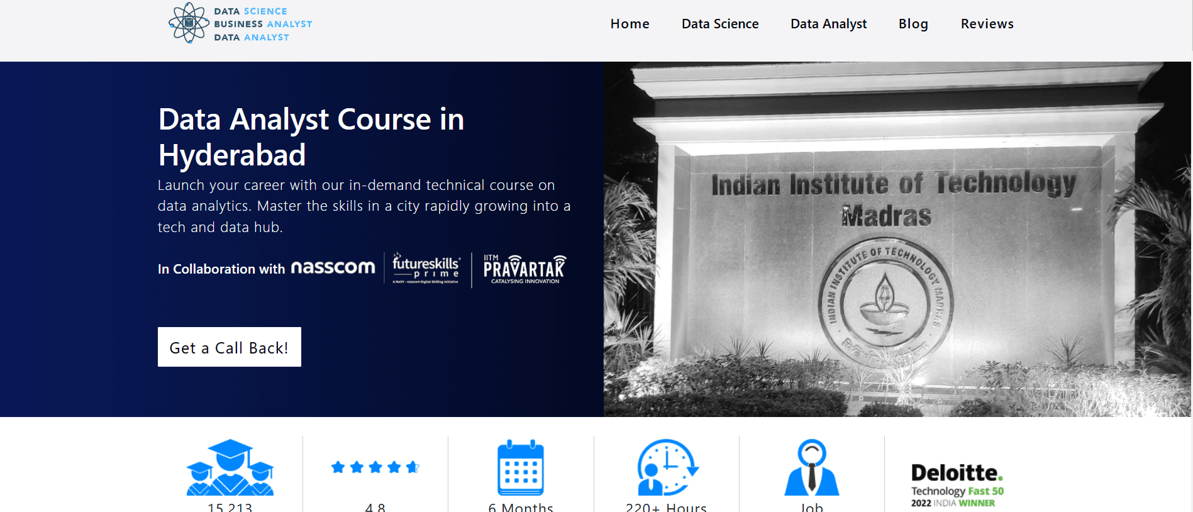Click the job seeker magnifier icon
The image size is (1193, 512).
pos(812,467)
